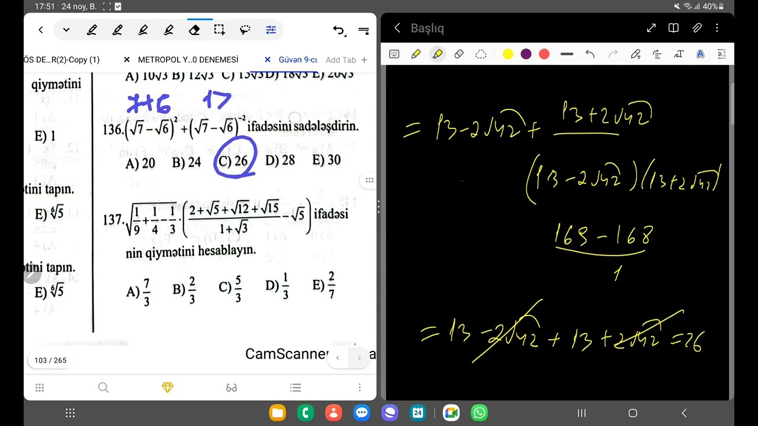This screenshot has height=426, width=758.
Task: Open Messages app from taskbar
Action: coord(362,413)
